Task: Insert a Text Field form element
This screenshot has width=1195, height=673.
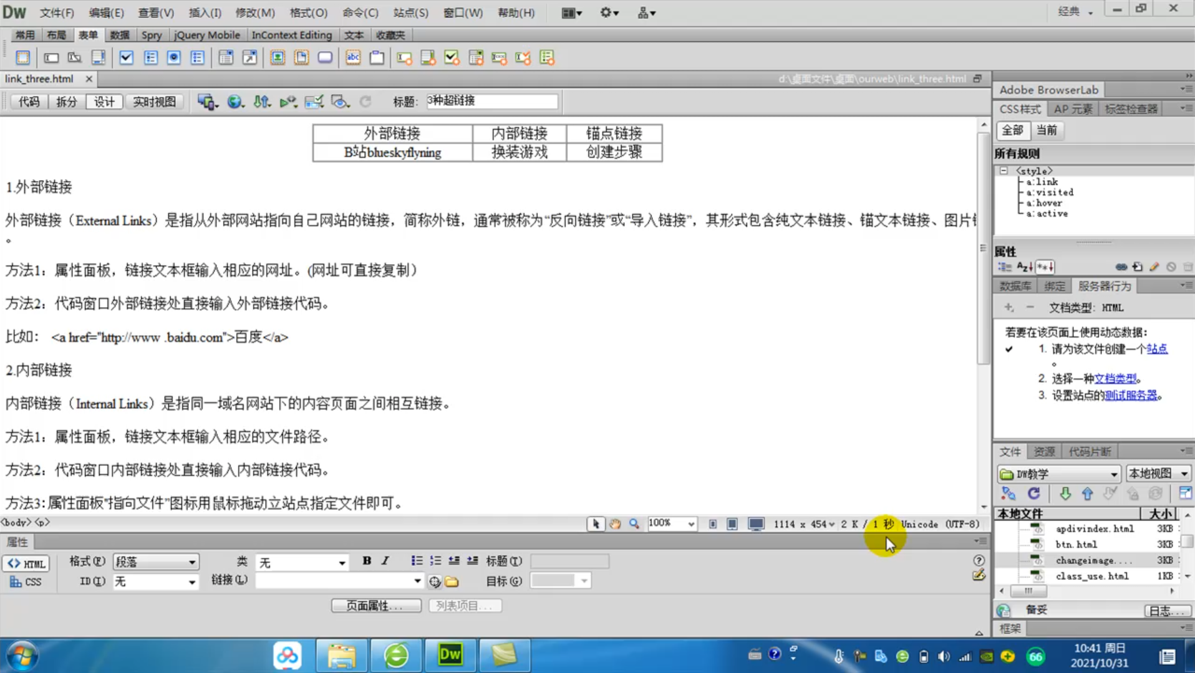Action: click(51, 58)
